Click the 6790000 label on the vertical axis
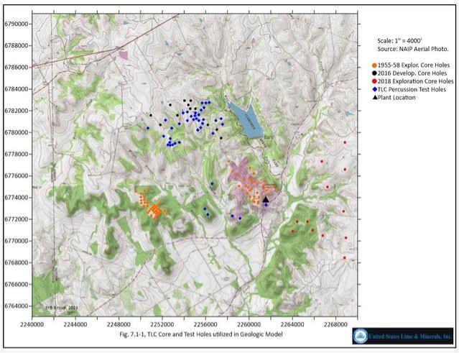Image resolution: width=459 pixels, height=353 pixels. pyautogui.click(x=16, y=23)
